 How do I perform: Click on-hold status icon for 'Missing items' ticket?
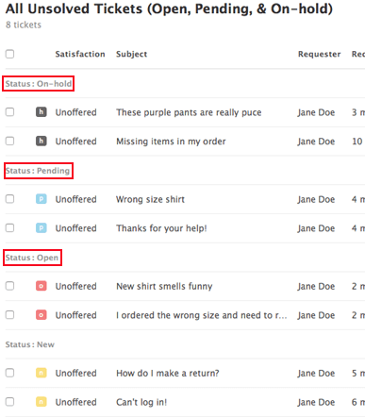click(x=41, y=141)
